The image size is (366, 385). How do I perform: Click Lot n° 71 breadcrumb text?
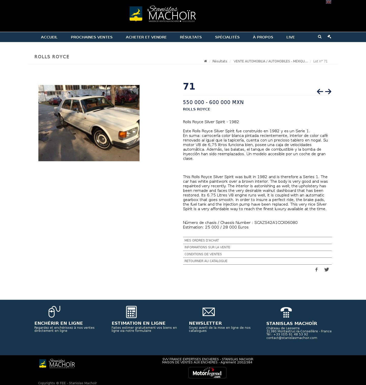coord(321,61)
